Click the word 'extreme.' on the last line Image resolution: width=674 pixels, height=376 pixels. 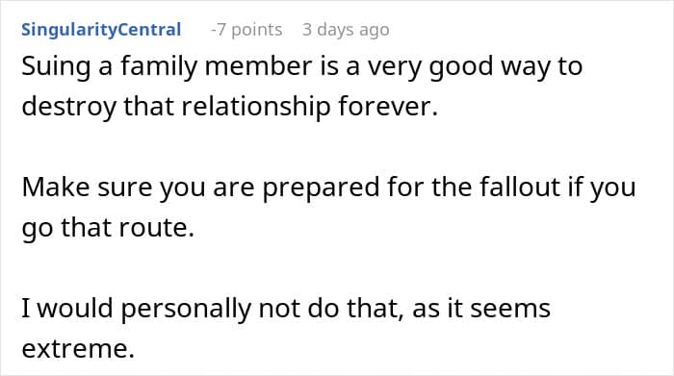[78, 348]
